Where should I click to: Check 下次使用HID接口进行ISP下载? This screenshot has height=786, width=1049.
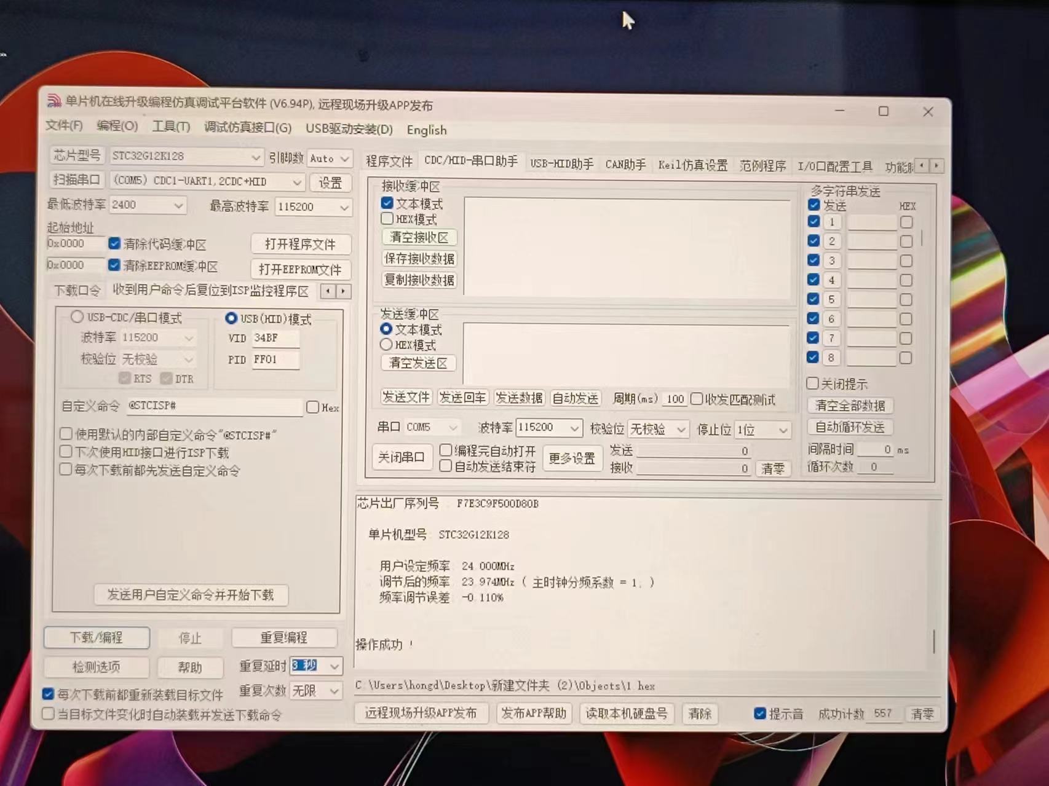tap(66, 452)
